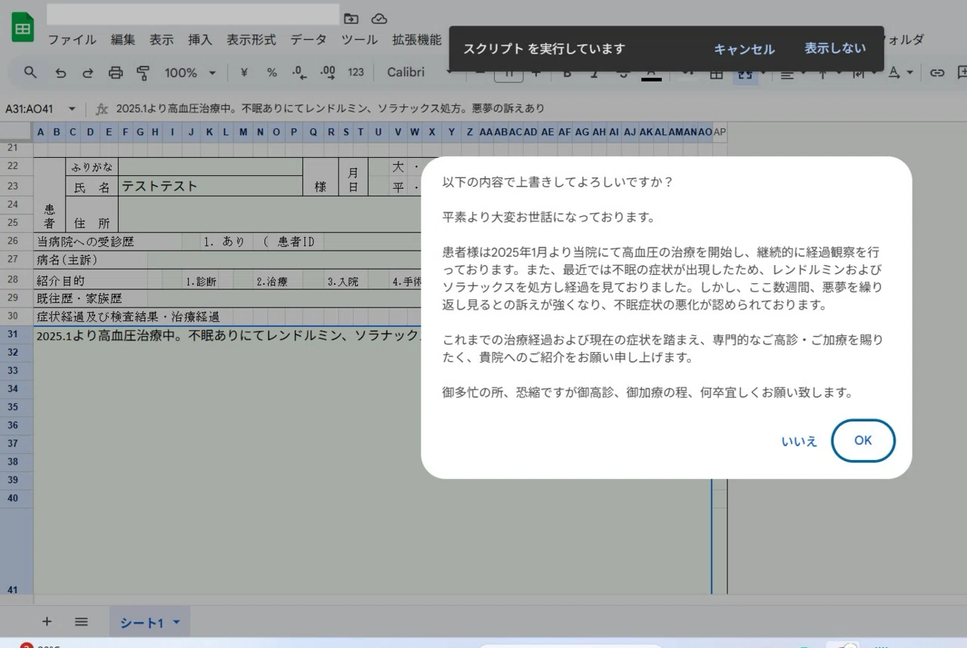Insert a link with the chain icon
This screenshot has width=967, height=648.
point(937,73)
